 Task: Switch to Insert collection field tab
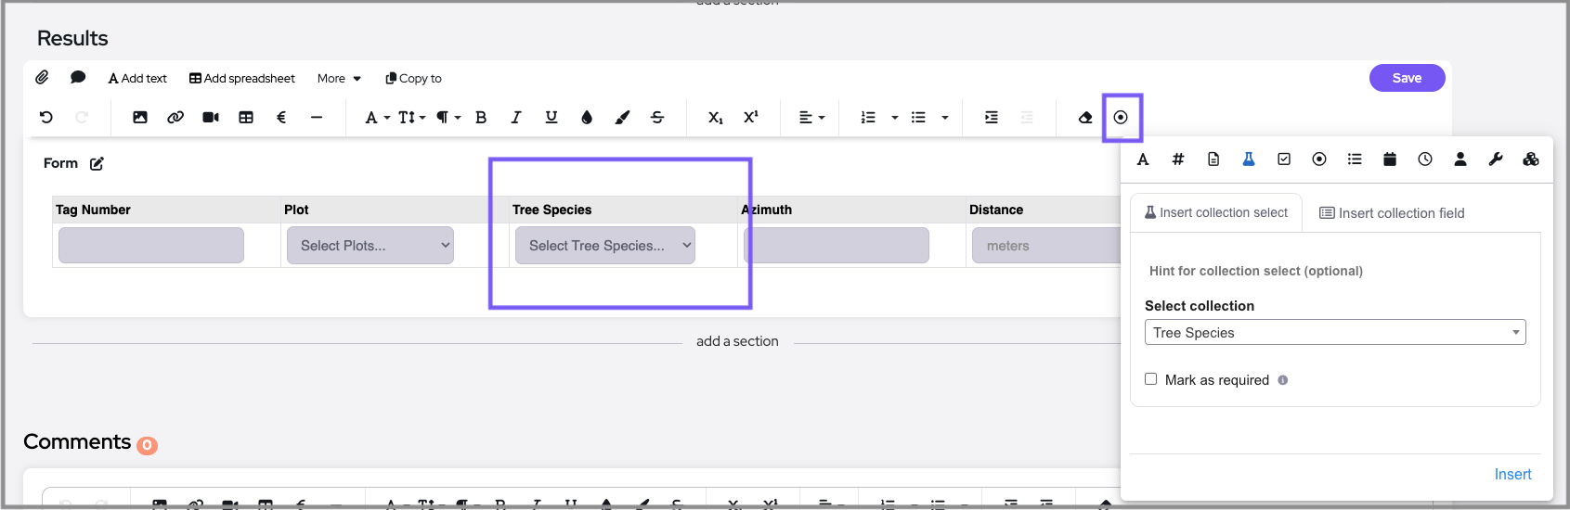coord(1392,213)
